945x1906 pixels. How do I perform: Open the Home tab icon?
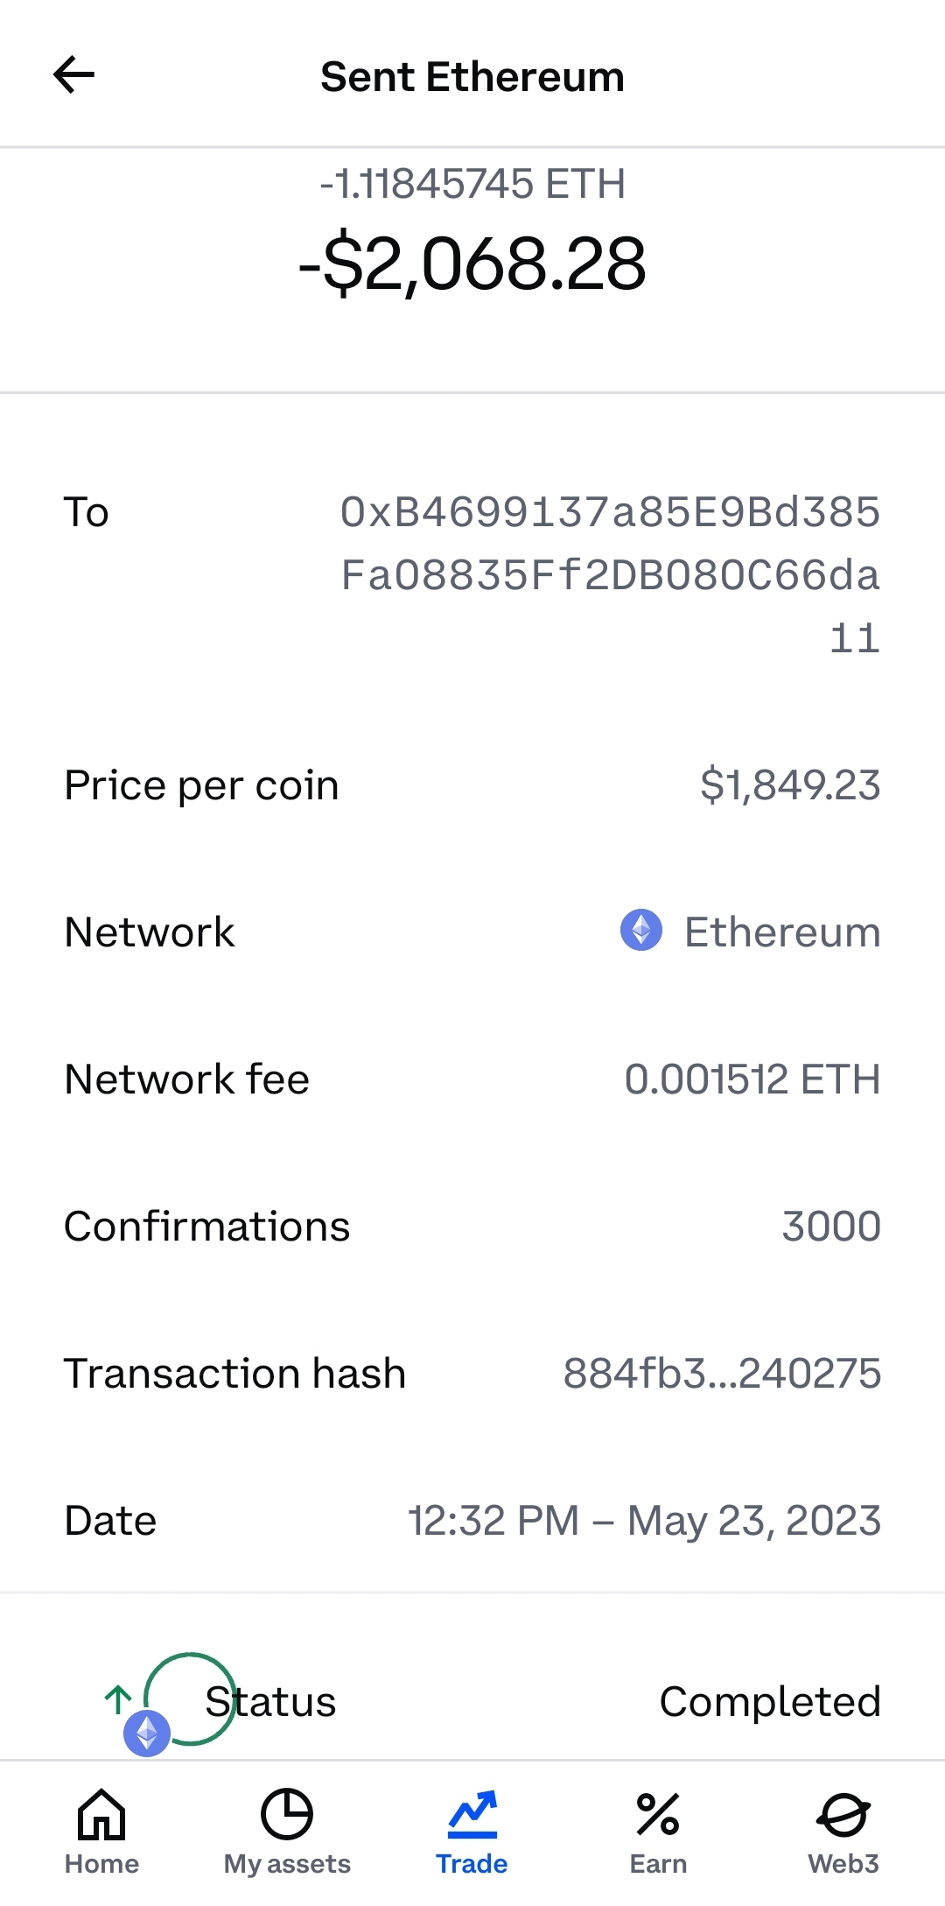[101, 1813]
